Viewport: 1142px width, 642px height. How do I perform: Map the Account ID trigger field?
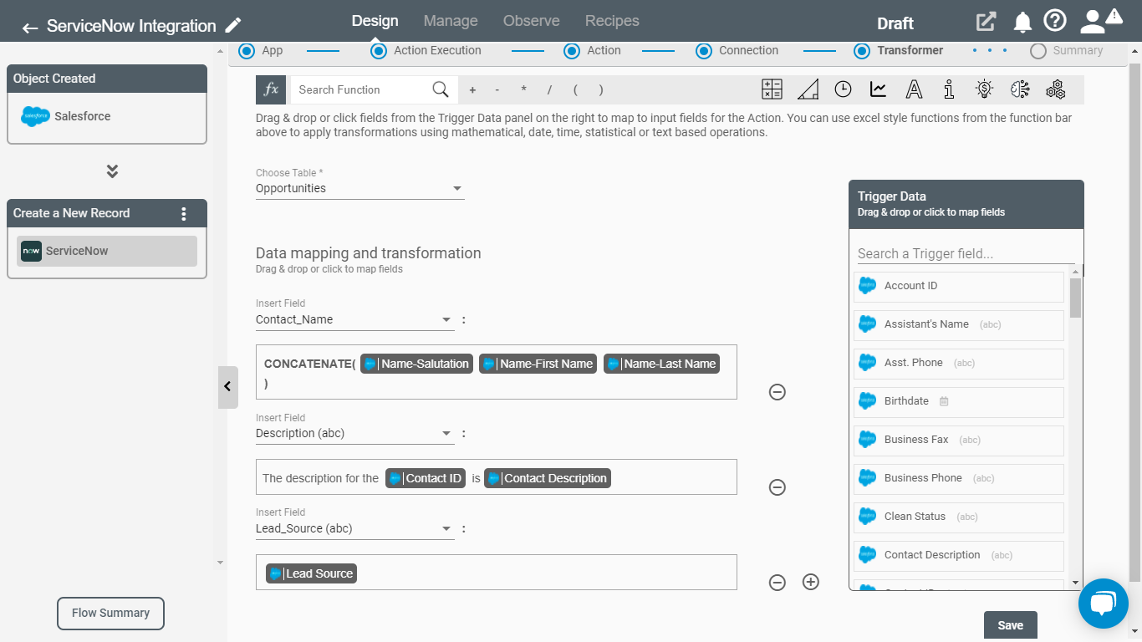click(959, 286)
